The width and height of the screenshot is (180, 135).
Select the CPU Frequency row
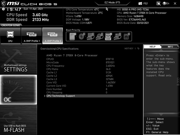(x=90, y=66)
